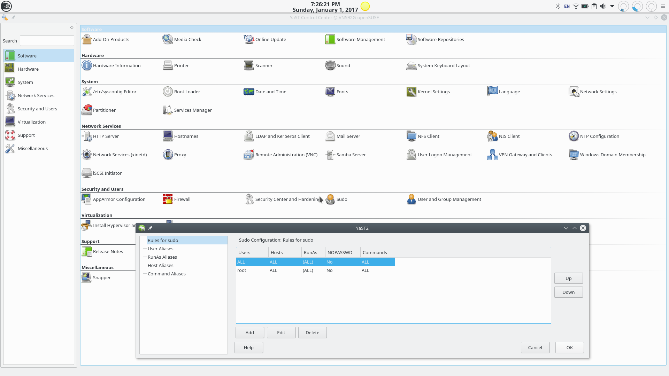Open Release Notes
Viewport: 669px width, 376px height.
pos(102,251)
